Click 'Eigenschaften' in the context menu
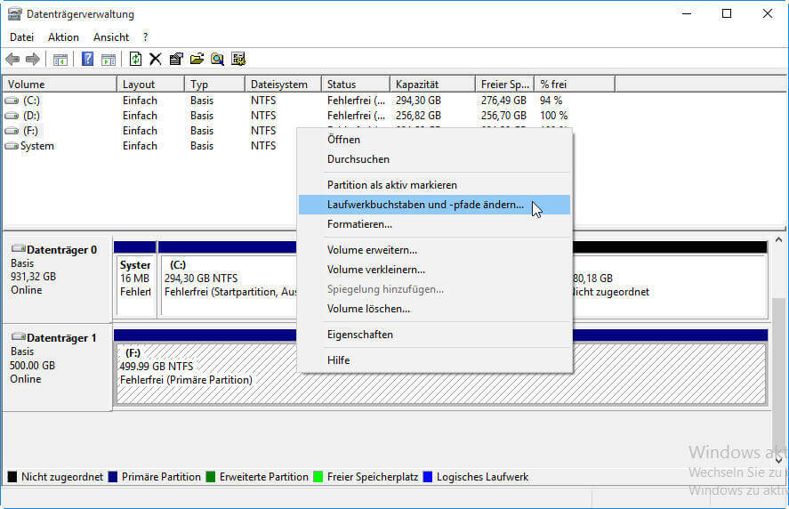The width and height of the screenshot is (789, 509). [x=359, y=335]
